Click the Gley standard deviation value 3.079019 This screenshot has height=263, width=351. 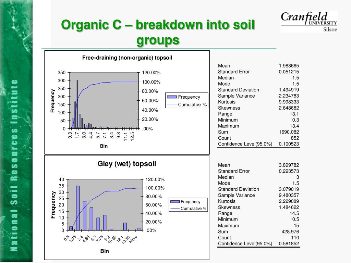(289, 189)
